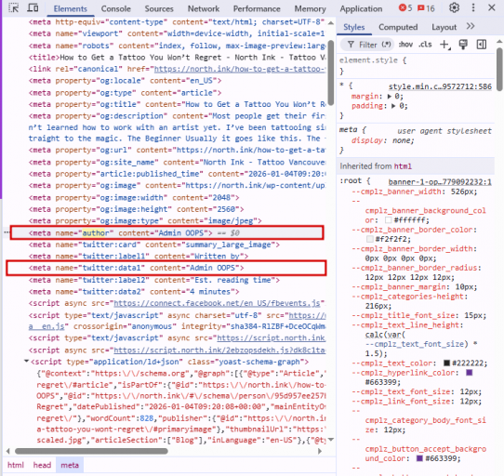Click the three dots beside author meta row

[7, 232]
